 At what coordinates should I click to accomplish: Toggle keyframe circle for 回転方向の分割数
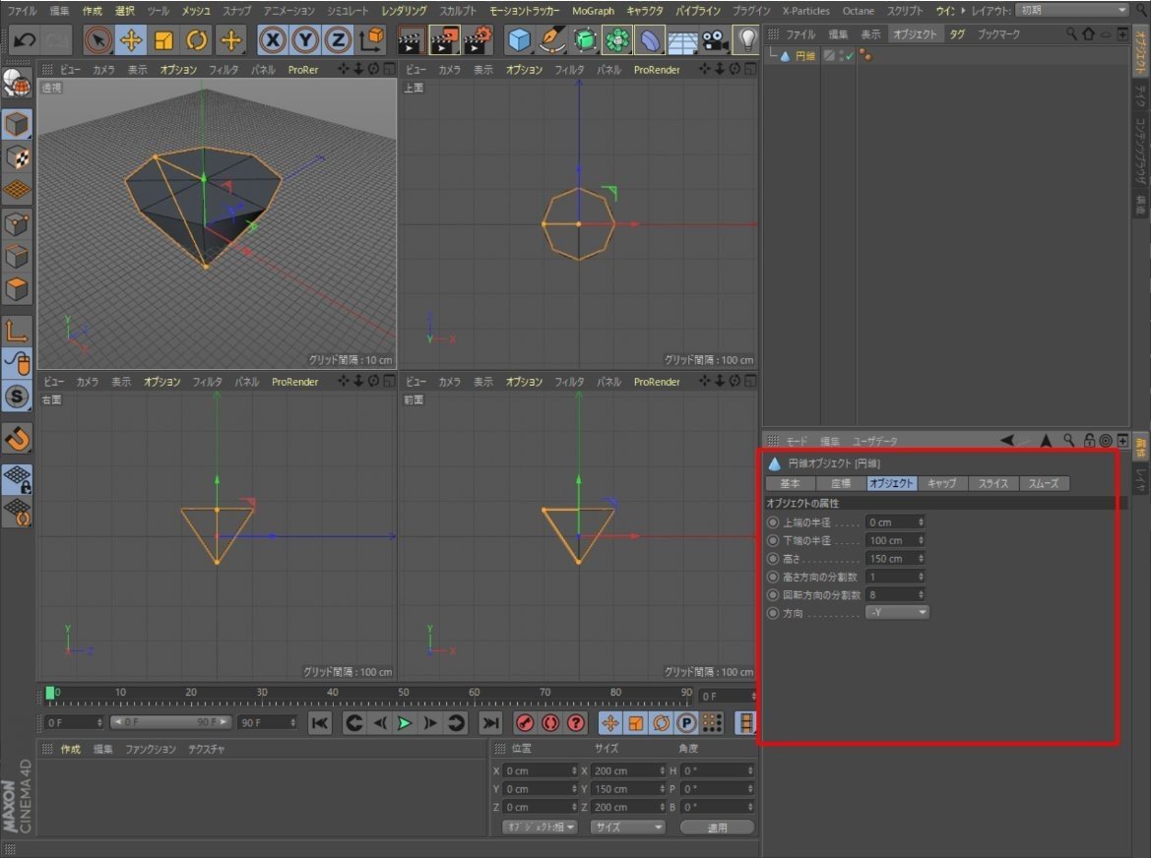click(x=772, y=594)
